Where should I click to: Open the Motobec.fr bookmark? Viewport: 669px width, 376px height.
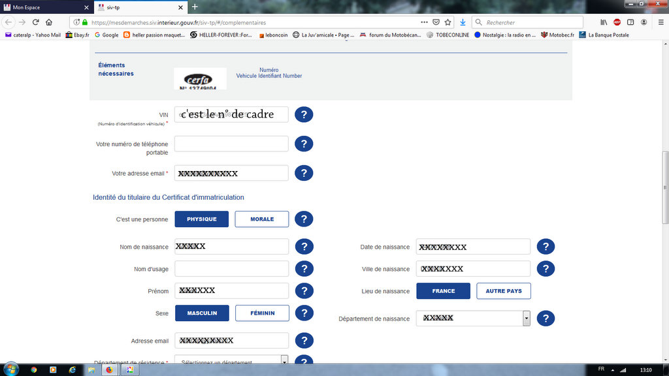coord(557,35)
